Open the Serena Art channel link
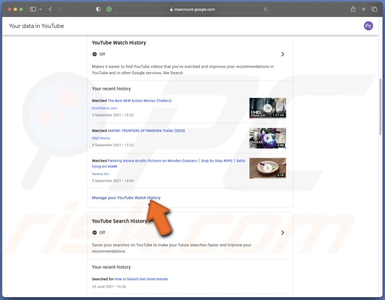 (x=100, y=174)
